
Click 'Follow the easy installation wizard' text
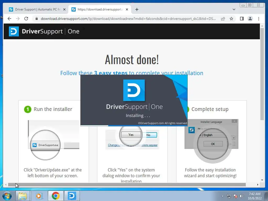coord(210,173)
